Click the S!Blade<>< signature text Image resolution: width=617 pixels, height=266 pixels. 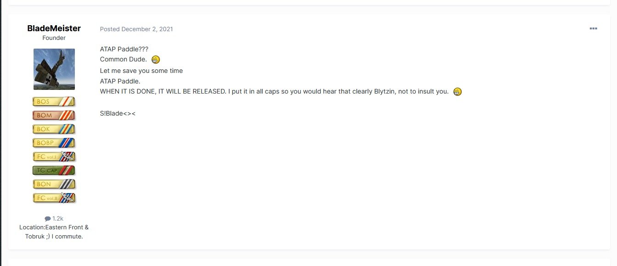click(x=118, y=113)
